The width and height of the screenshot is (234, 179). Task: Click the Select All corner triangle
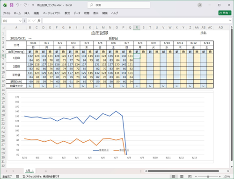click(4, 28)
